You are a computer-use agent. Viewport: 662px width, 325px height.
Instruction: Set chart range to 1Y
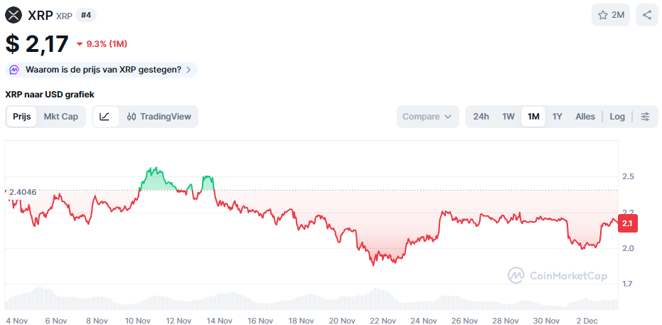pos(557,117)
